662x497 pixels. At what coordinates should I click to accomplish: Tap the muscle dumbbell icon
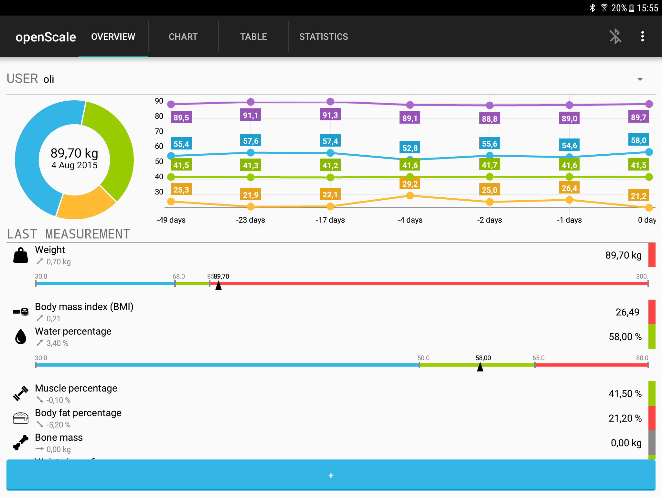(x=21, y=393)
